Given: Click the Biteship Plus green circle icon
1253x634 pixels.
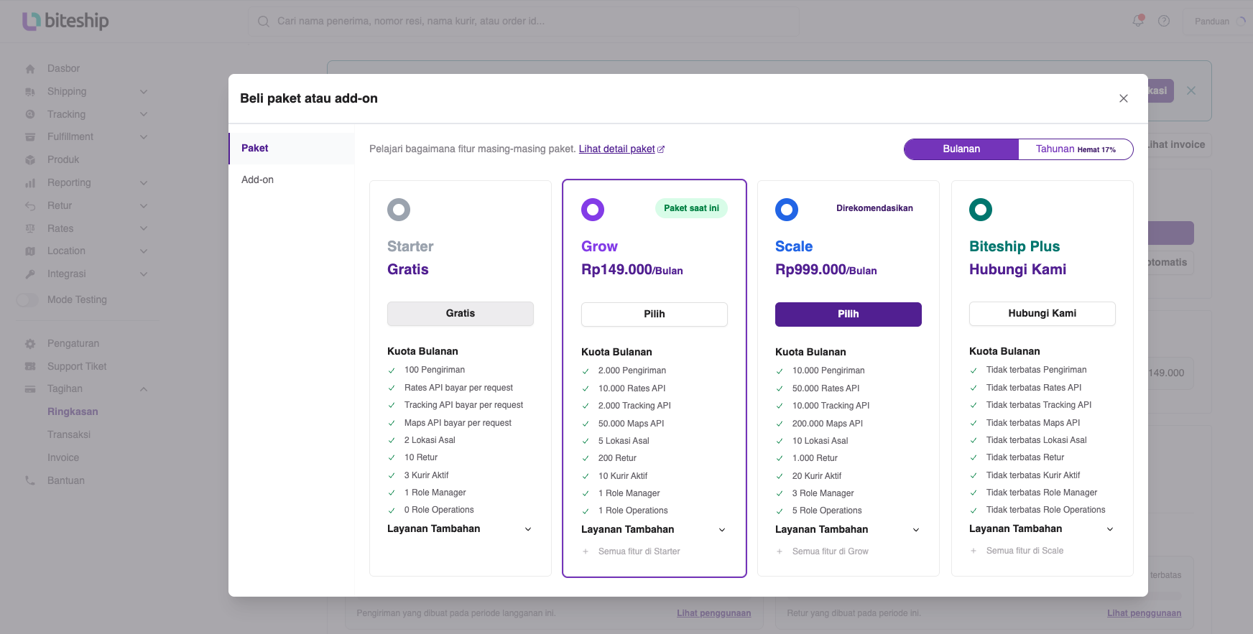Looking at the screenshot, I should [x=981, y=210].
